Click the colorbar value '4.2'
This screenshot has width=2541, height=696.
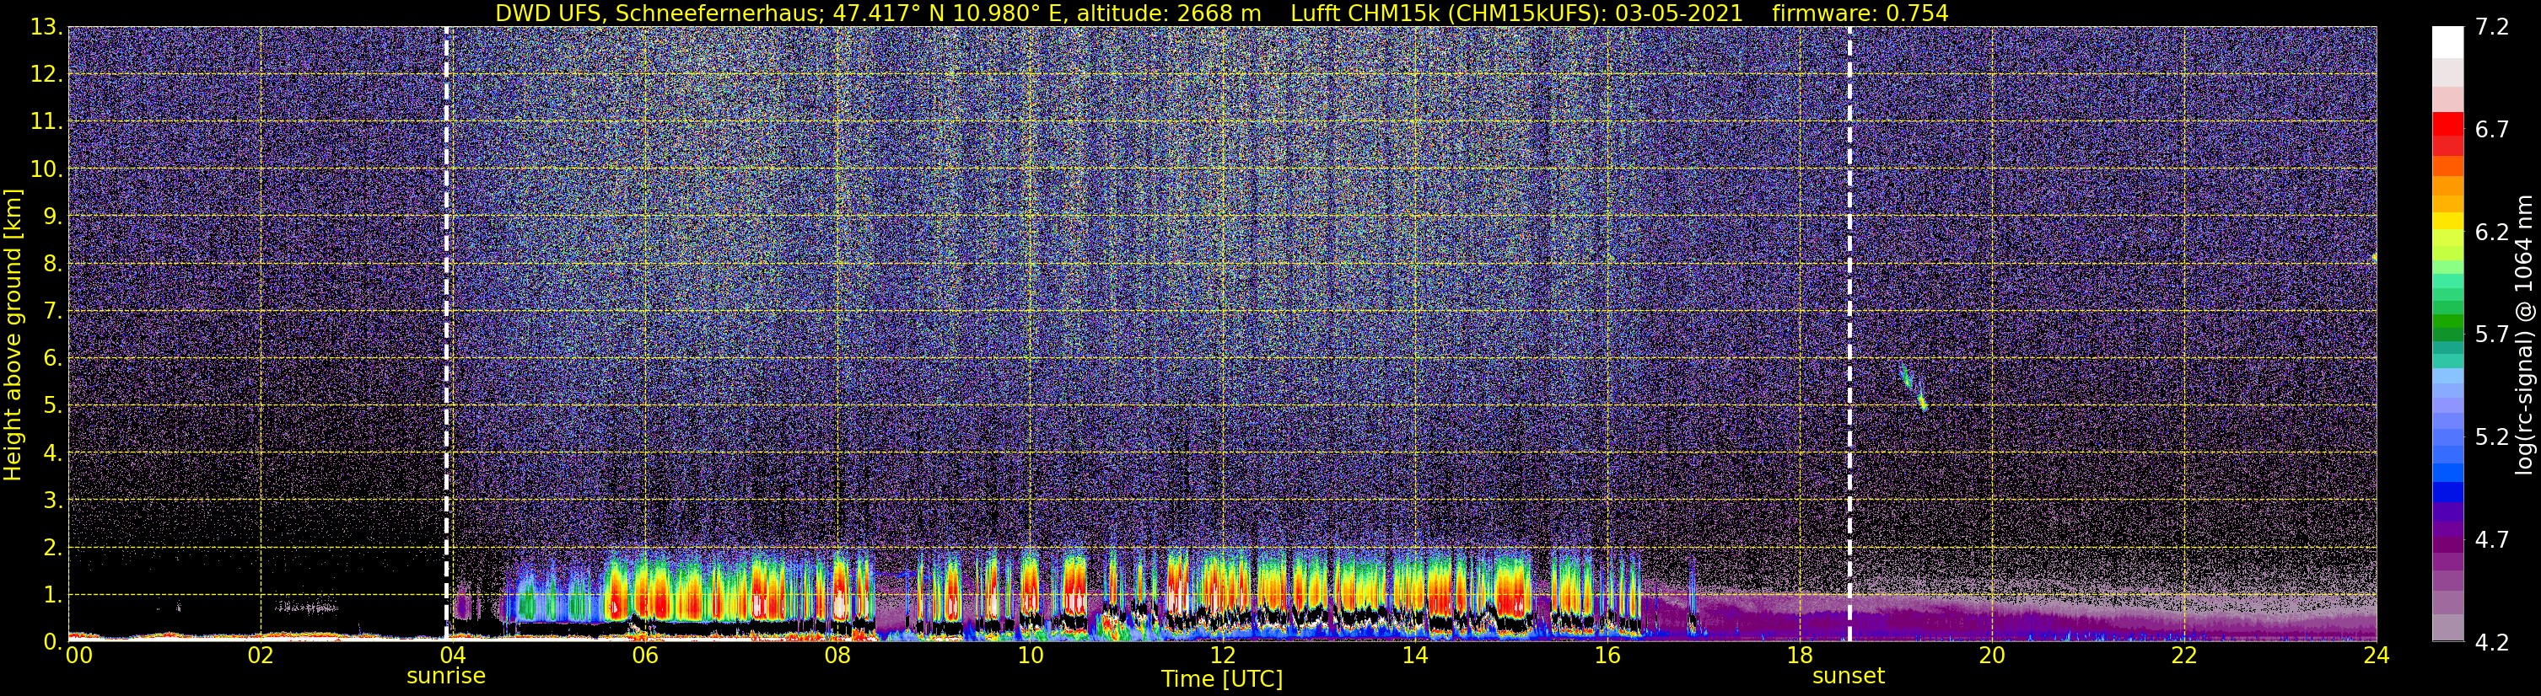2492,642
